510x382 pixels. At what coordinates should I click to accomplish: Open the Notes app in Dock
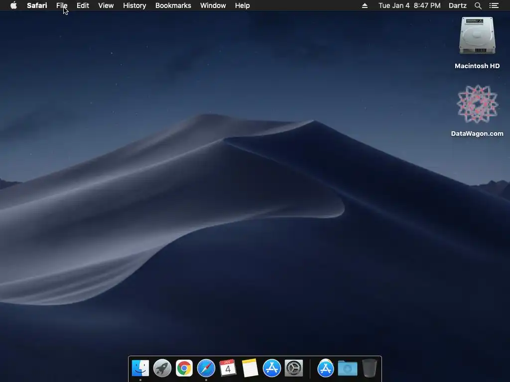click(250, 368)
